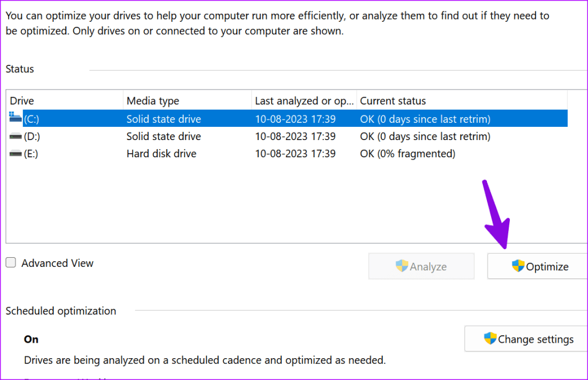The height and width of the screenshot is (380, 588).
Task: Select the highlighted (C:) drive row
Action: (x=230, y=118)
